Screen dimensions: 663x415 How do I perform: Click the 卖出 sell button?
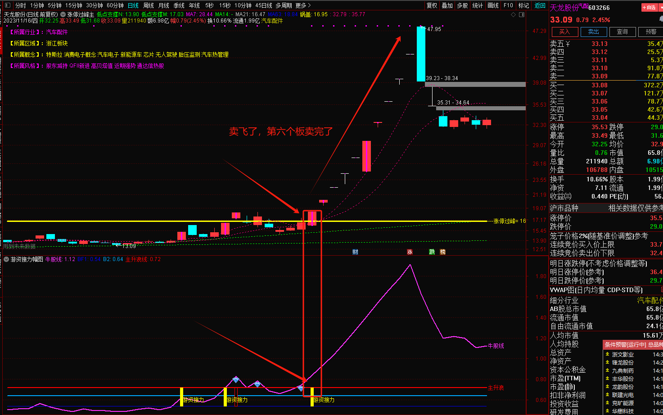click(x=593, y=32)
